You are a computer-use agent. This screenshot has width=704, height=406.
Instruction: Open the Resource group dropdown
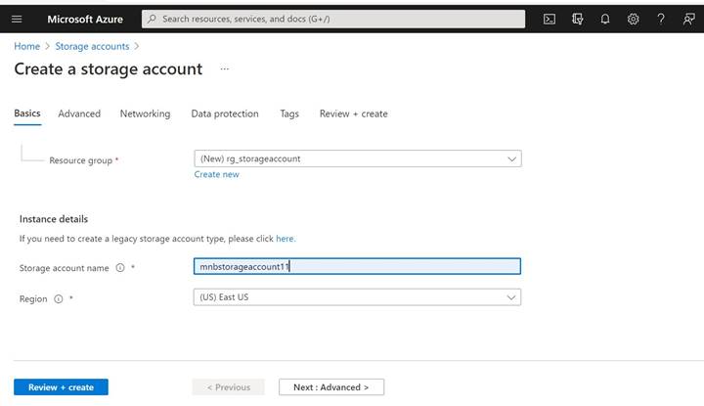(358, 158)
